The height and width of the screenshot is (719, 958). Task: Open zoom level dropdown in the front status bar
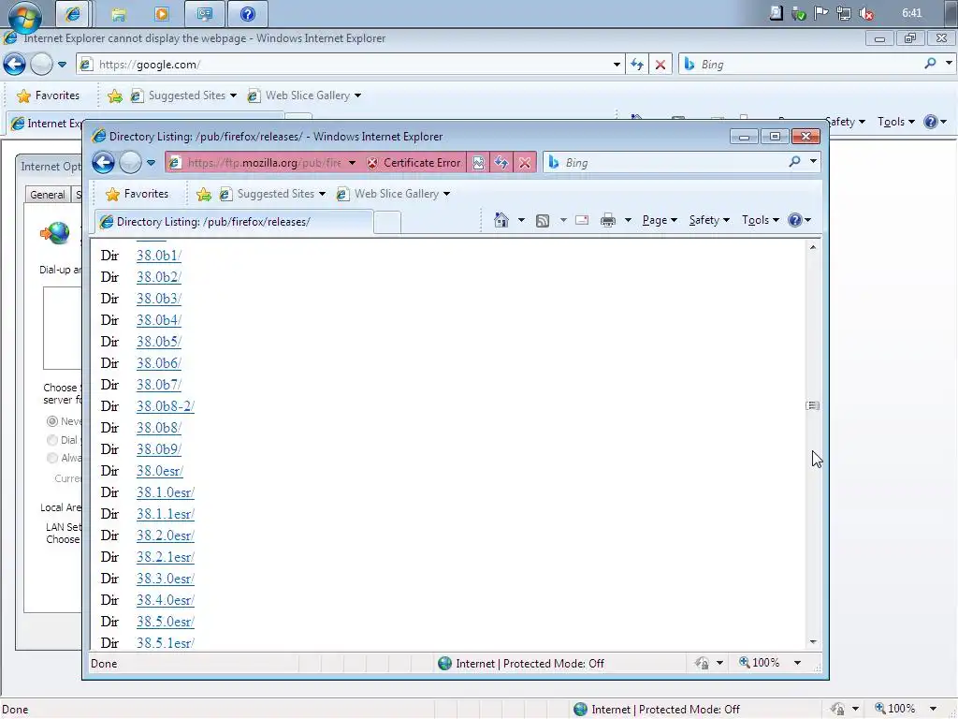tap(797, 663)
